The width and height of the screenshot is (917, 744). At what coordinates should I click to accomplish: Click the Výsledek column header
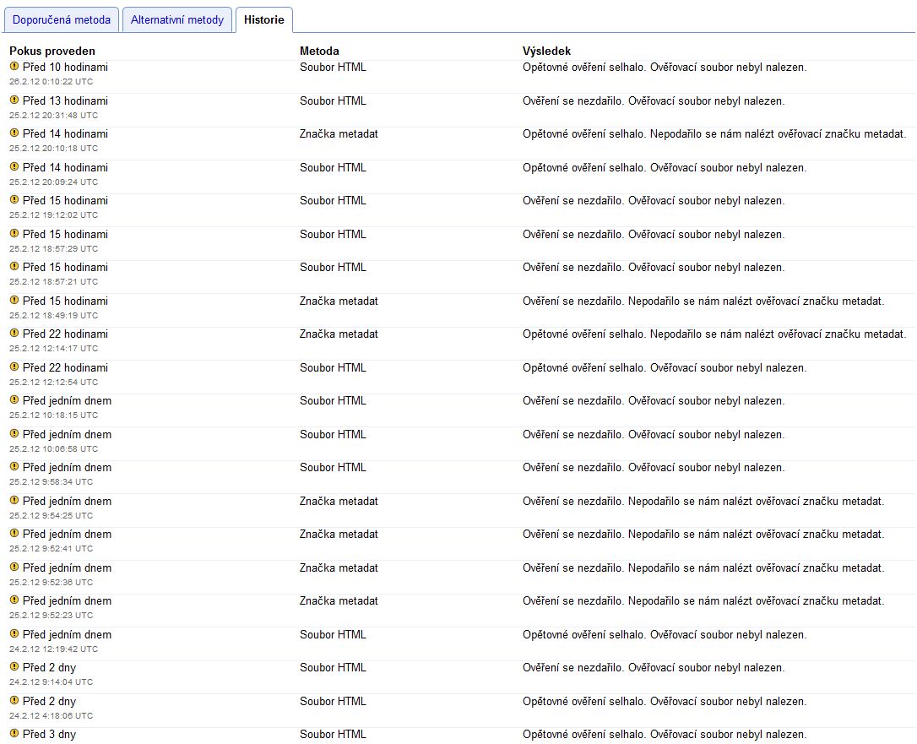(546, 52)
